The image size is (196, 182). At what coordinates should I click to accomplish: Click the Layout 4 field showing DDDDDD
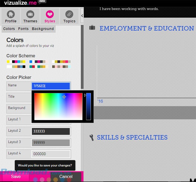click(x=51, y=154)
